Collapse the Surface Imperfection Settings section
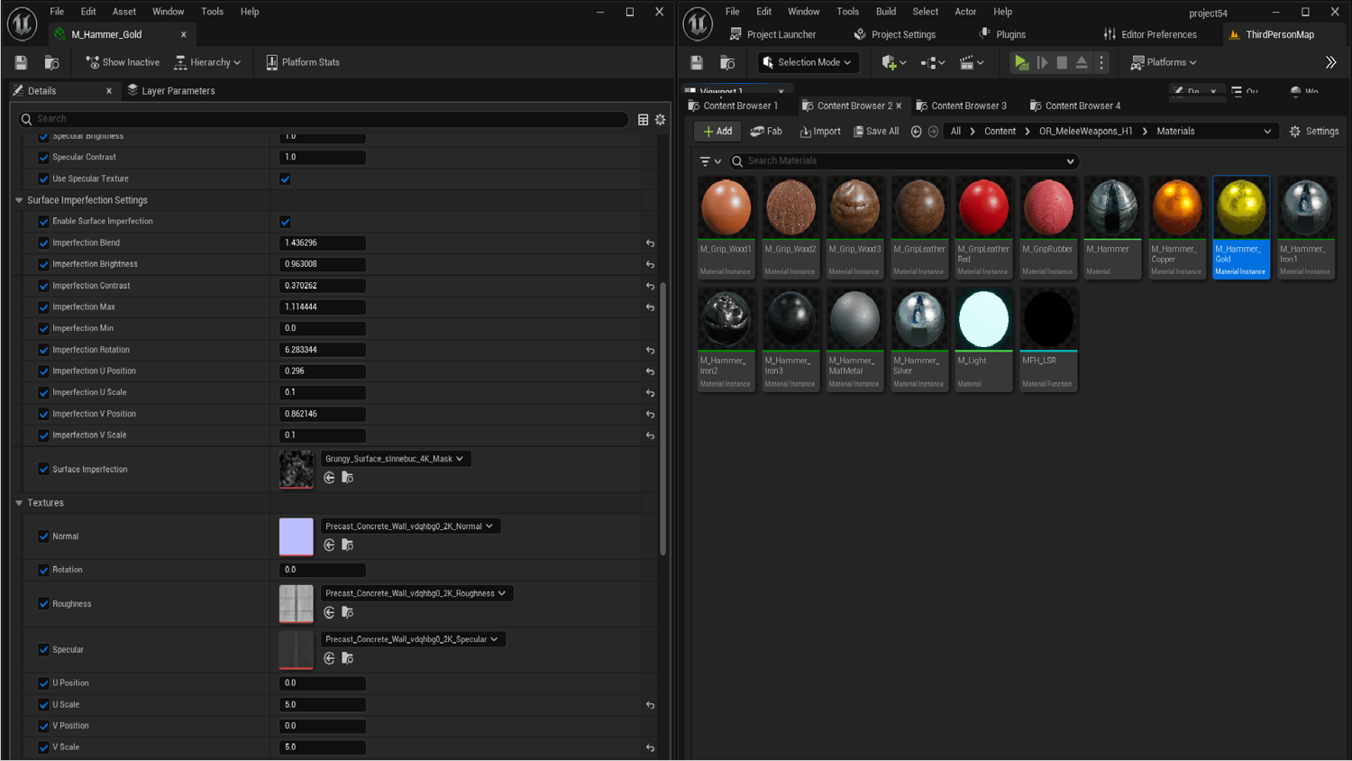The height and width of the screenshot is (761, 1352). [19, 200]
